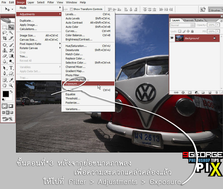Select the Gradient tool
The width and height of the screenshot is (223, 189).
pos(11,56)
